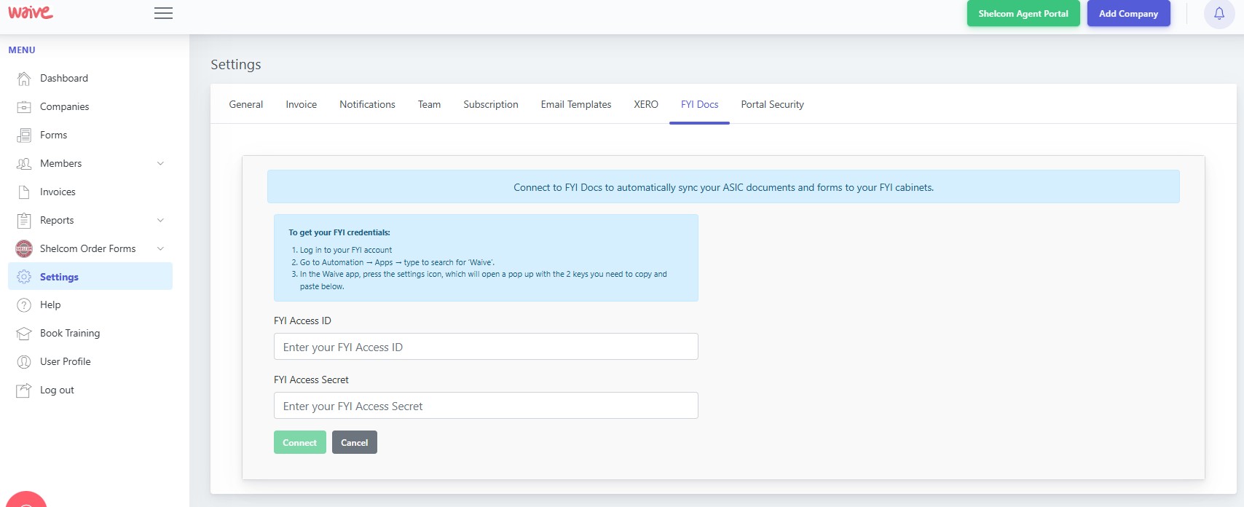The width and height of the screenshot is (1244, 507).
Task: Click the green Connect button
Action: click(x=300, y=442)
